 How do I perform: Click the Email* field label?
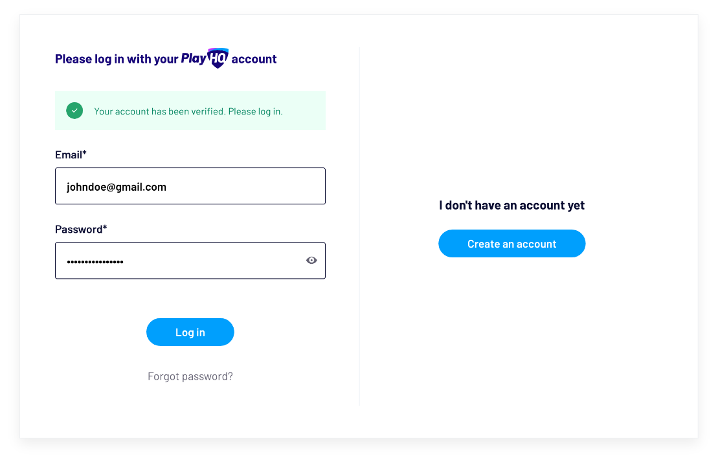71,155
